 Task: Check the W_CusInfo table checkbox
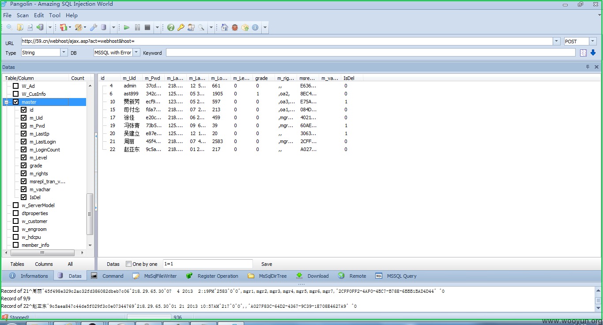16,94
